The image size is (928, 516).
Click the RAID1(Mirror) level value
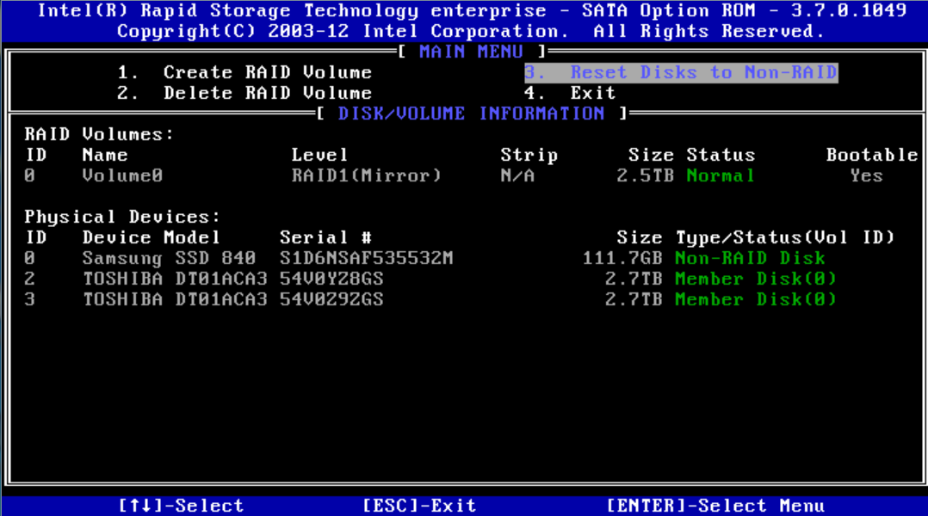[367, 175]
